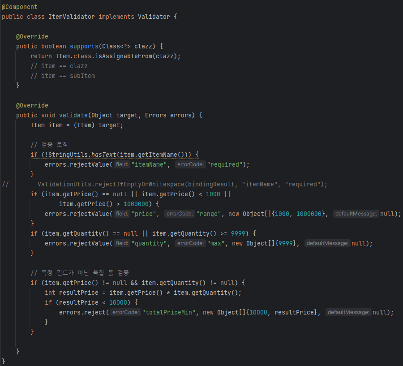Image resolution: width=403 pixels, height=366 pixels.
Task: Click the "range" errorCode string
Action: click(x=208, y=214)
